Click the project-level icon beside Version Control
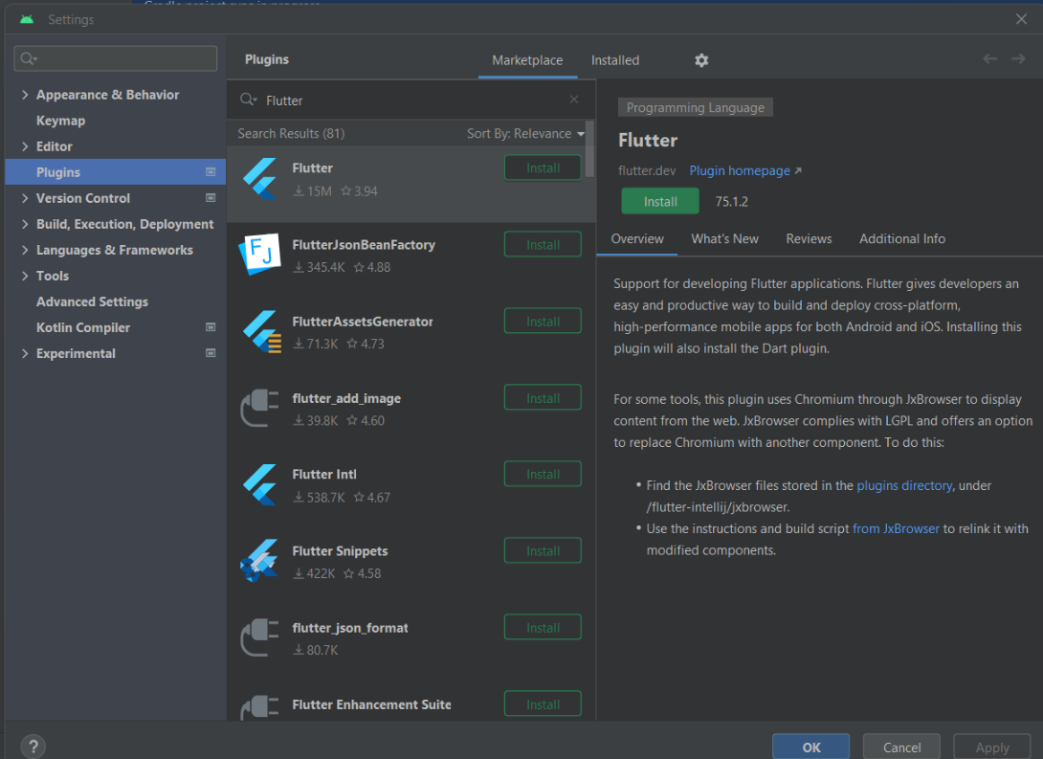This screenshot has width=1043, height=759. pos(211,198)
